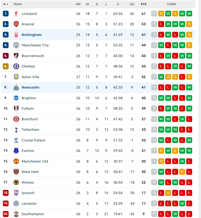
Task: Open the Newcastle team link
Action: point(30,87)
